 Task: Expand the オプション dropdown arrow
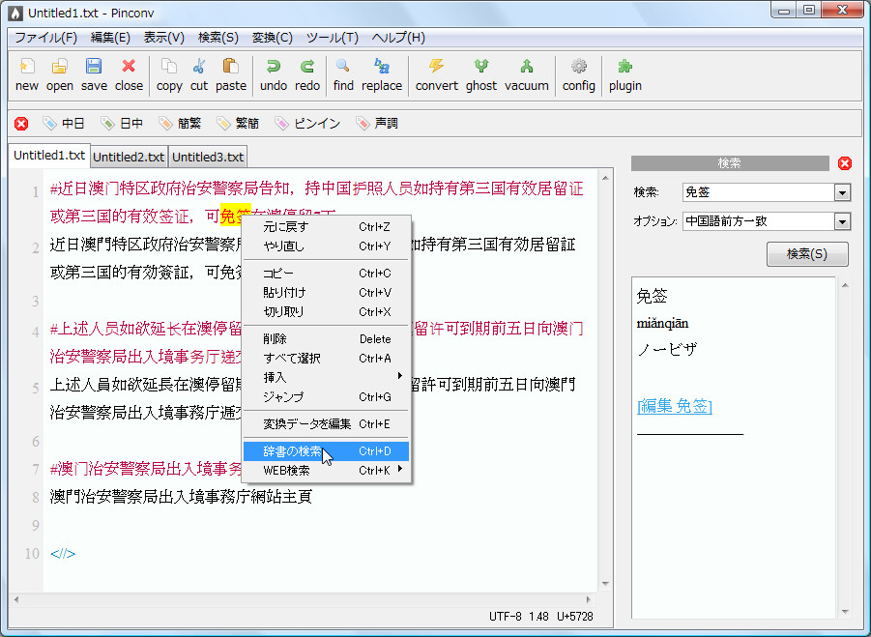(842, 221)
